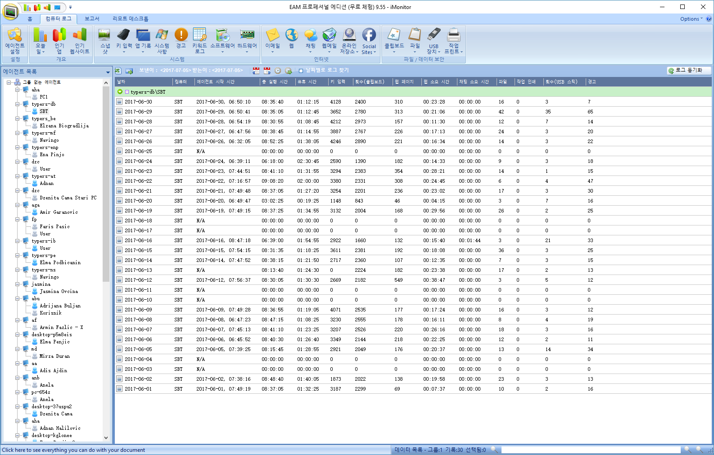Open Online Storage (온라인 저장소) dropdown
Screen dimensions: 714x455
point(349,41)
